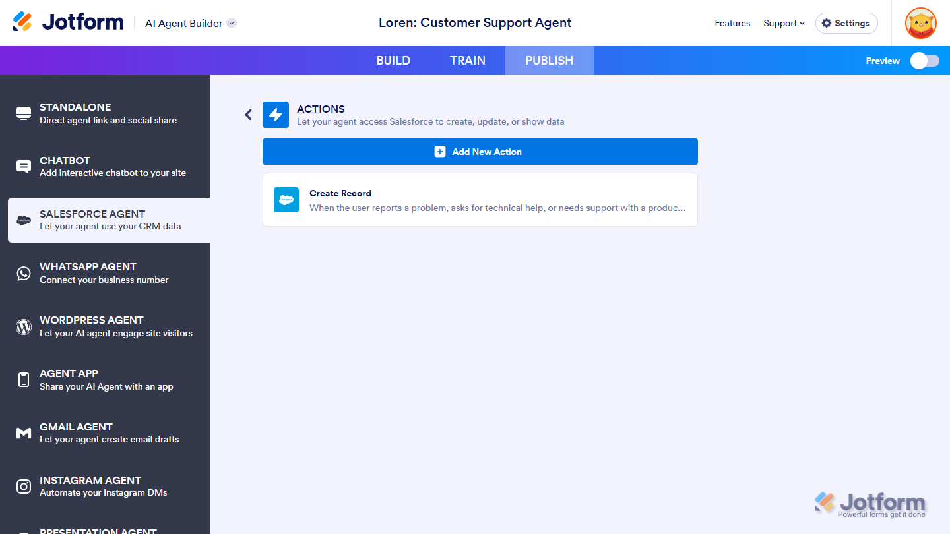Switch to the Train tab

coord(468,60)
